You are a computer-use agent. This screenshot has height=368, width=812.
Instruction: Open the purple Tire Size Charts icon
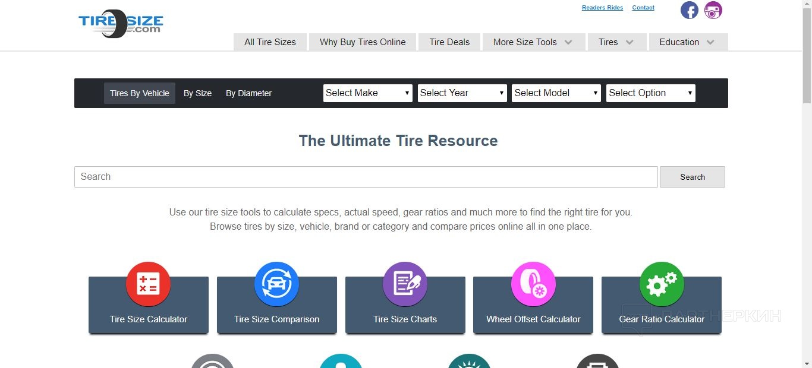click(405, 284)
